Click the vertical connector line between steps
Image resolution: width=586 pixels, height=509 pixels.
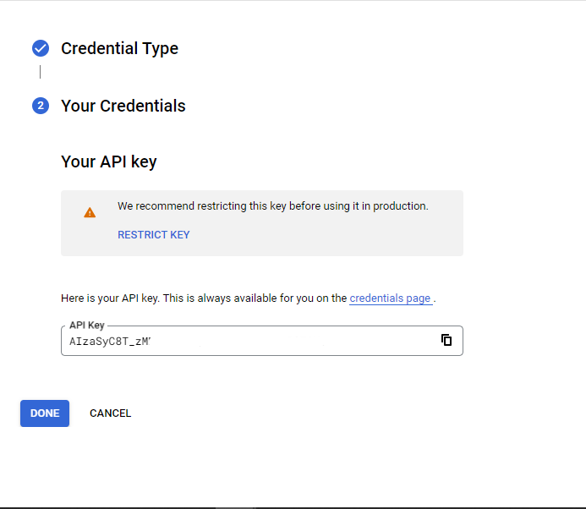(40, 72)
